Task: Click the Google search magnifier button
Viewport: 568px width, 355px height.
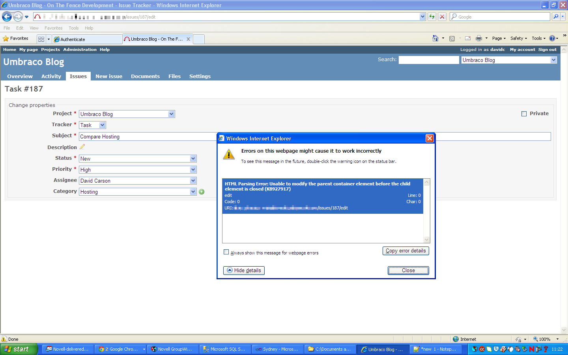Action: [556, 17]
